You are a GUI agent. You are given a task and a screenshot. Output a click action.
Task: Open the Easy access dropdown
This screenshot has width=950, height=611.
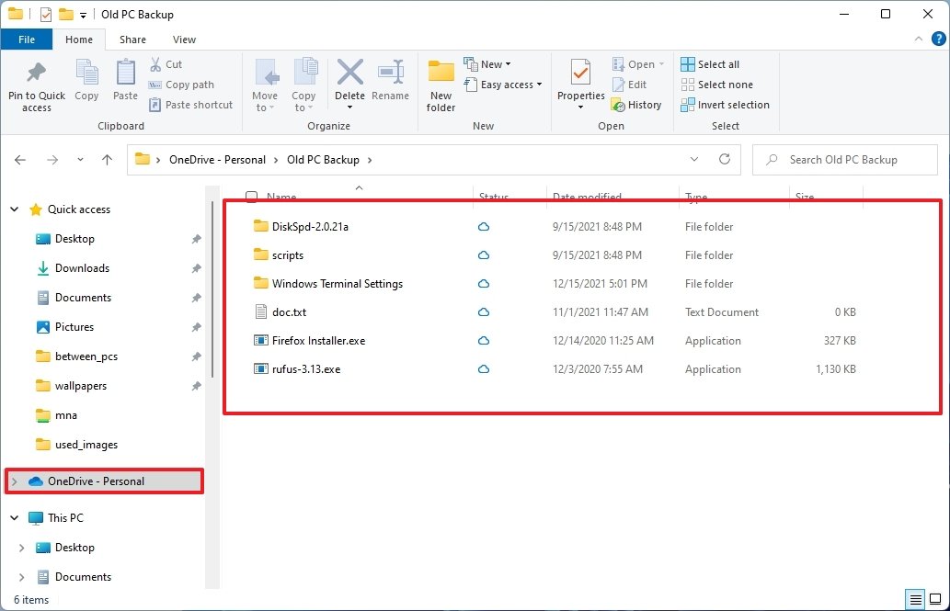click(504, 85)
